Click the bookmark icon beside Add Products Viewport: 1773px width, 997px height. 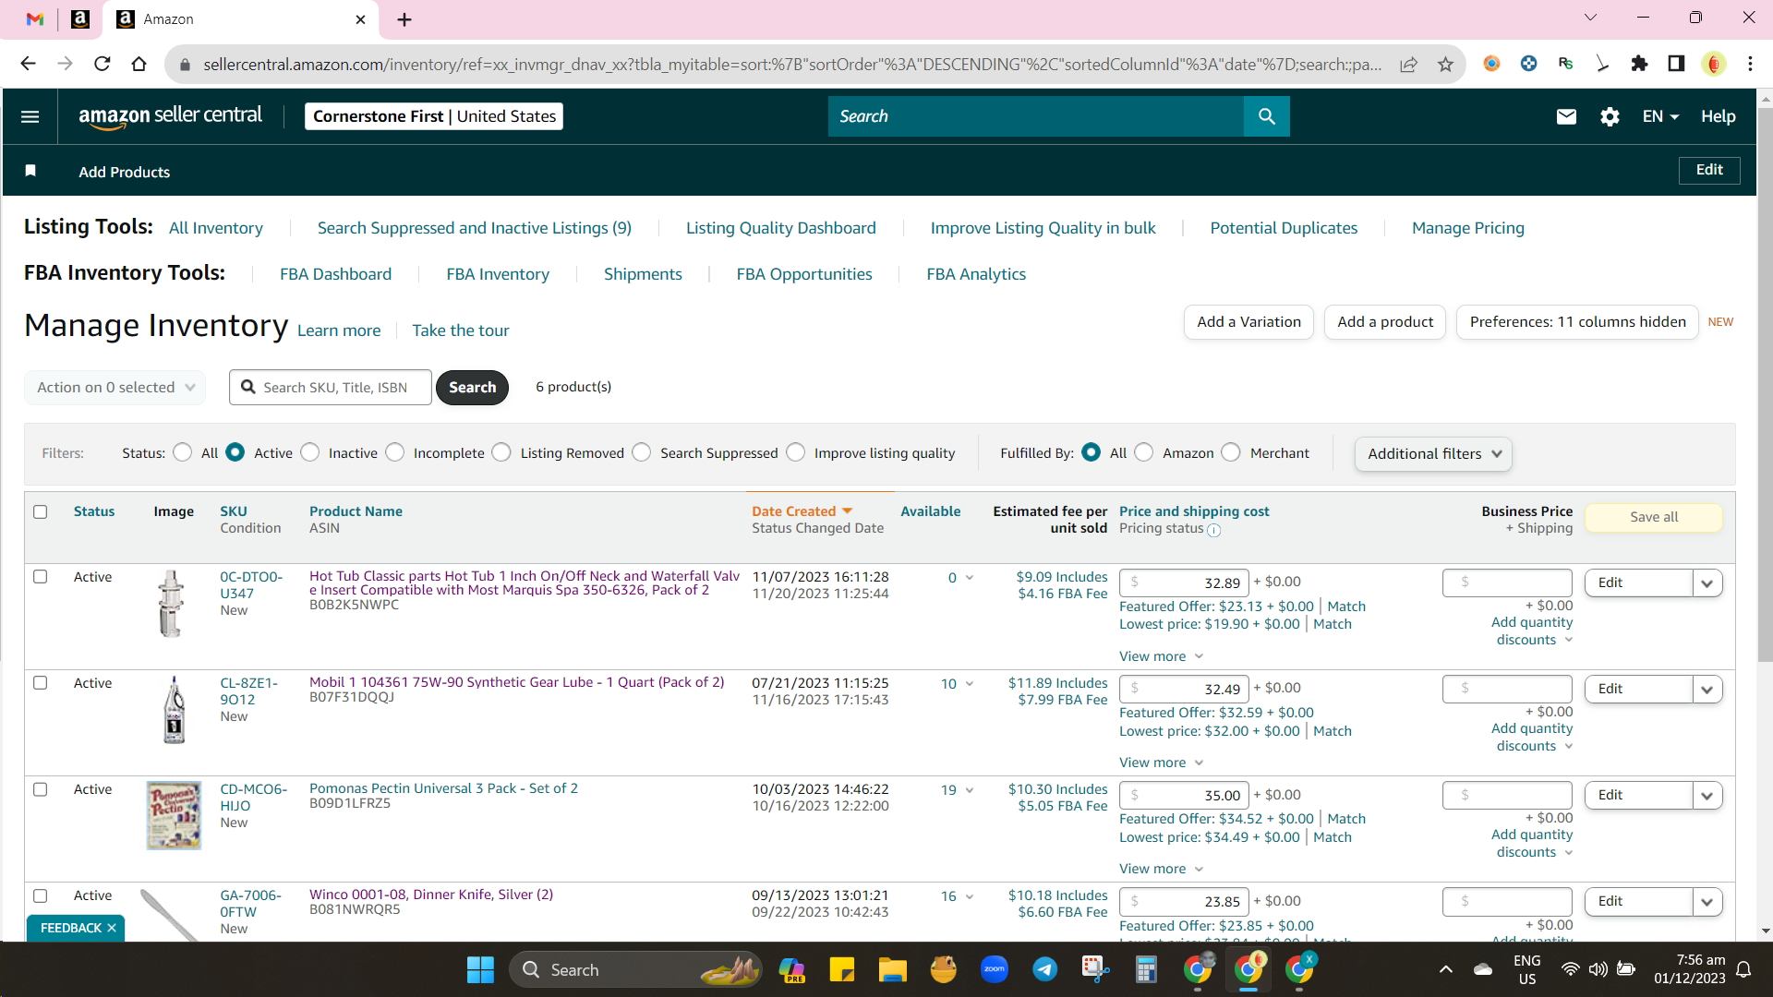pyautogui.click(x=30, y=171)
